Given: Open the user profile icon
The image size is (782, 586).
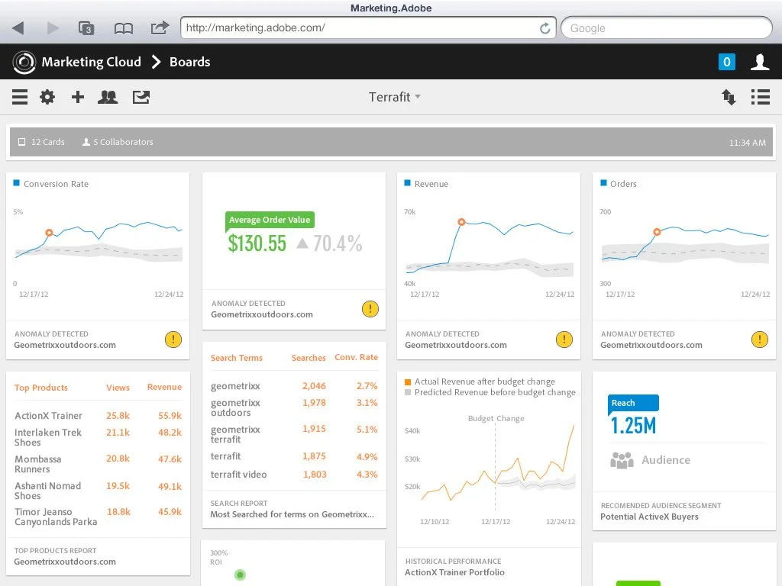Looking at the screenshot, I should pyautogui.click(x=760, y=62).
